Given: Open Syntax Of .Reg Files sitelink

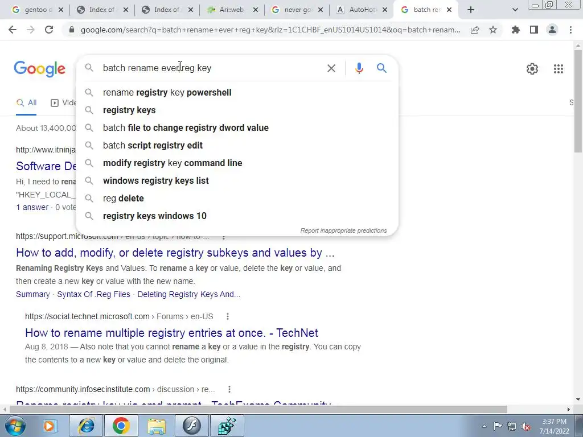Looking at the screenshot, I should coord(94,294).
